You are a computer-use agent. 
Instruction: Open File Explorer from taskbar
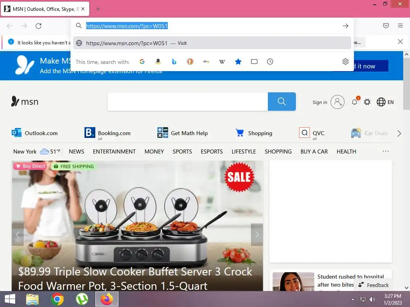pyautogui.click(x=32, y=299)
